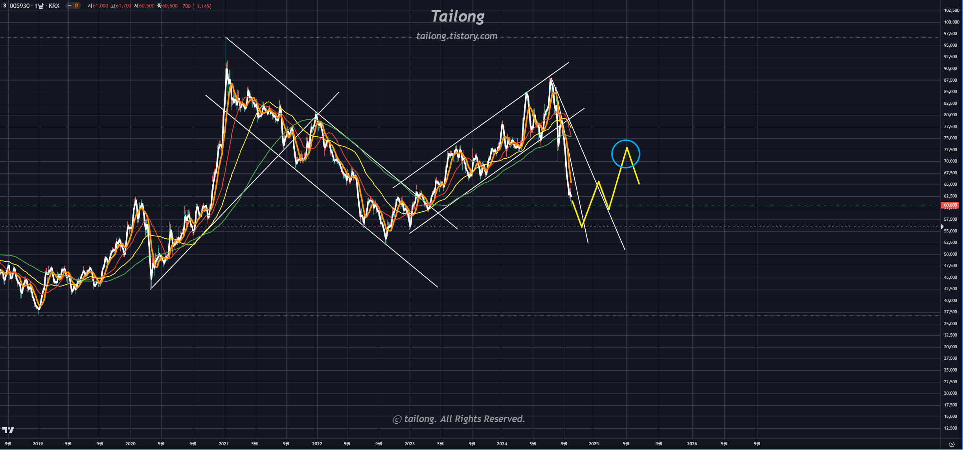The image size is (963, 450).
Task: Open chart settings hexagon gear icon
Action: coord(952,444)
